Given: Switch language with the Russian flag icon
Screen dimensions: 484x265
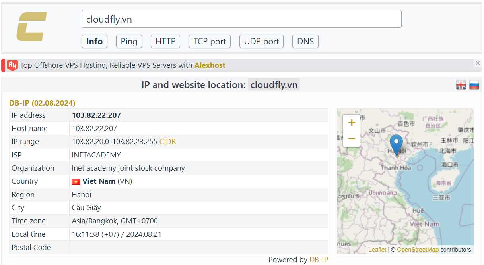Looking at the screenshot, I should pyautogui.click(x=474, y=85).
